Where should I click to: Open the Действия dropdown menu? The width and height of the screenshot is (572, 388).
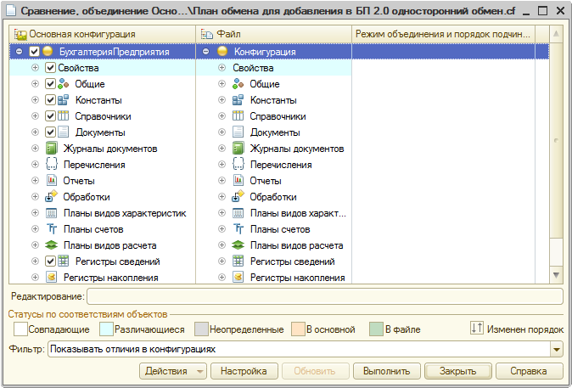click(x=173, y=371)
